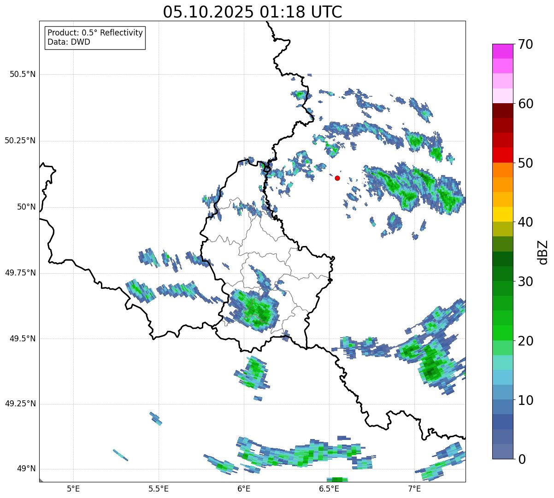The image size is (554, 498).
Task: Click the yellow colorbar swatch at 40
Action: pos(502,214)
